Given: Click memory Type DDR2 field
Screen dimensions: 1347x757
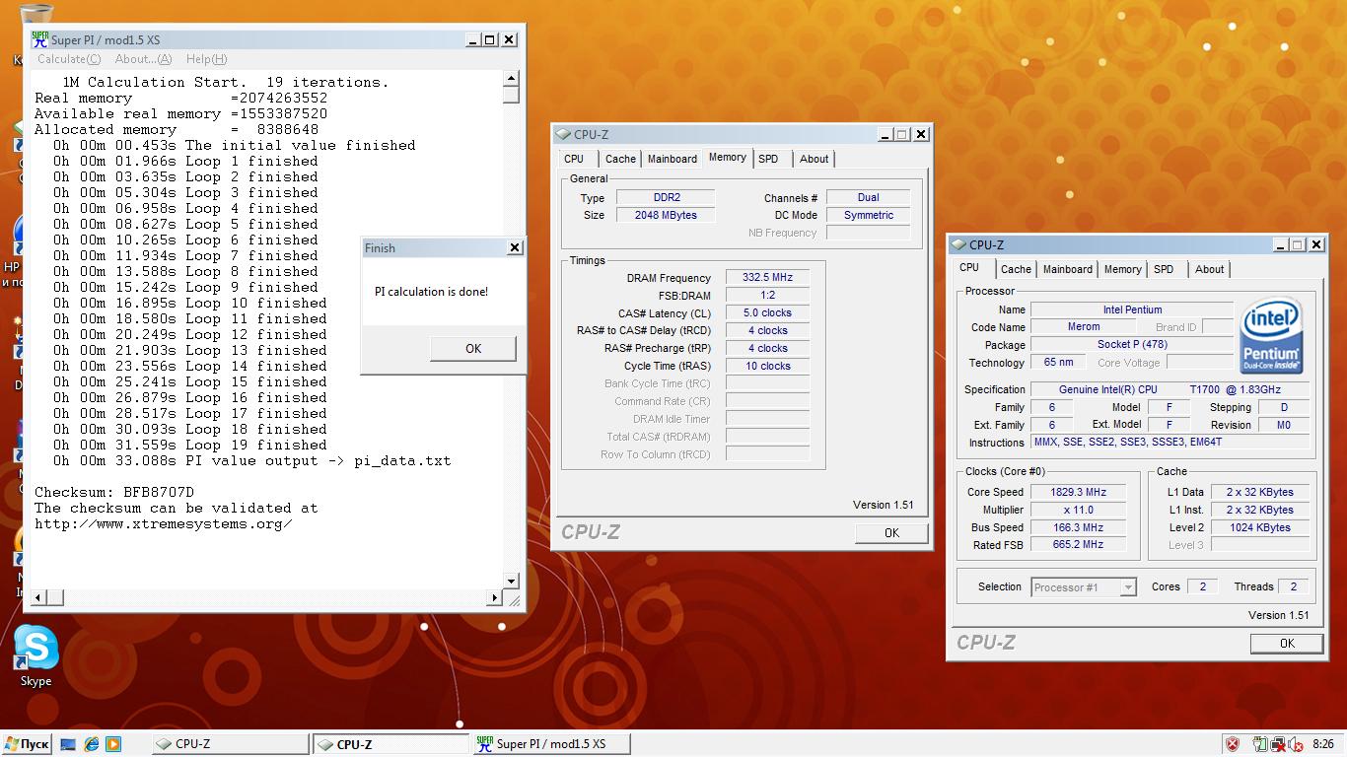Looking at the screenshot, I should 667,198.
